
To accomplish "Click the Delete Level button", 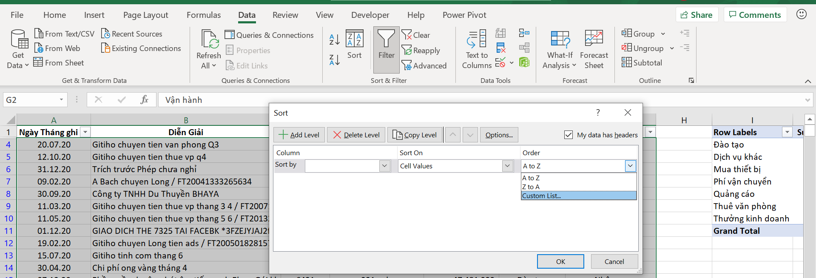I will click(356, 135).
